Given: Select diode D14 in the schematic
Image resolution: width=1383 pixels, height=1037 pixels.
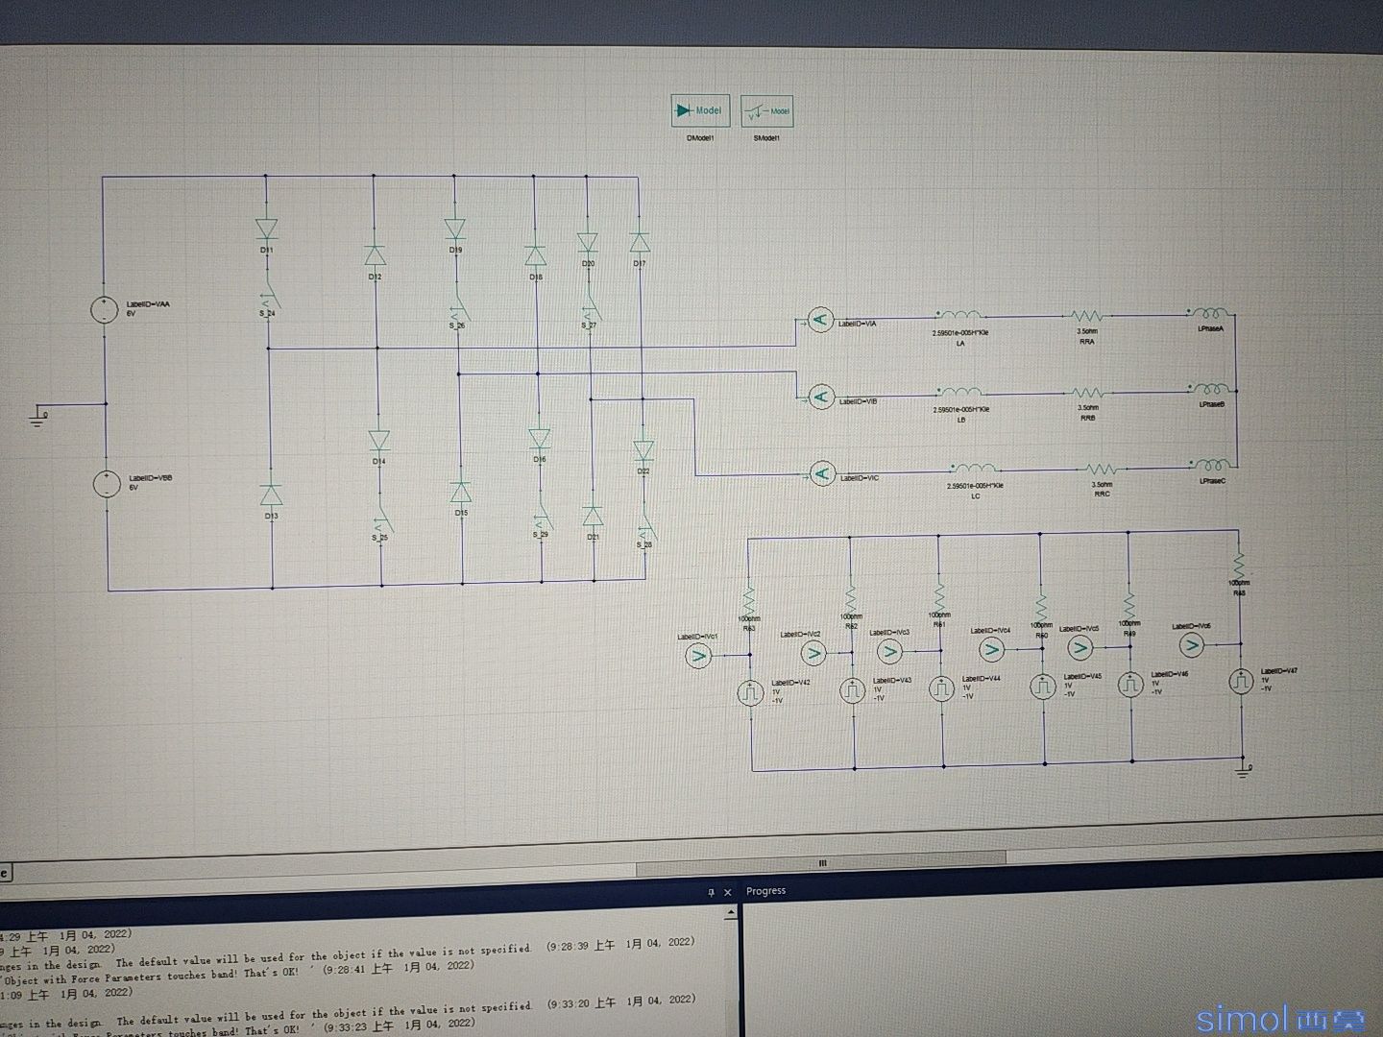Looking at the screenshot, I should click(x=378, y=441).
